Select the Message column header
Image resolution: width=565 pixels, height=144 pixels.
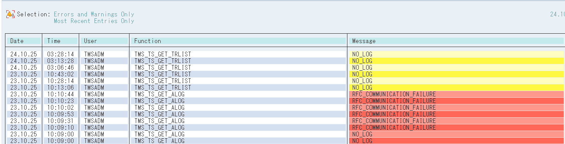456,41
